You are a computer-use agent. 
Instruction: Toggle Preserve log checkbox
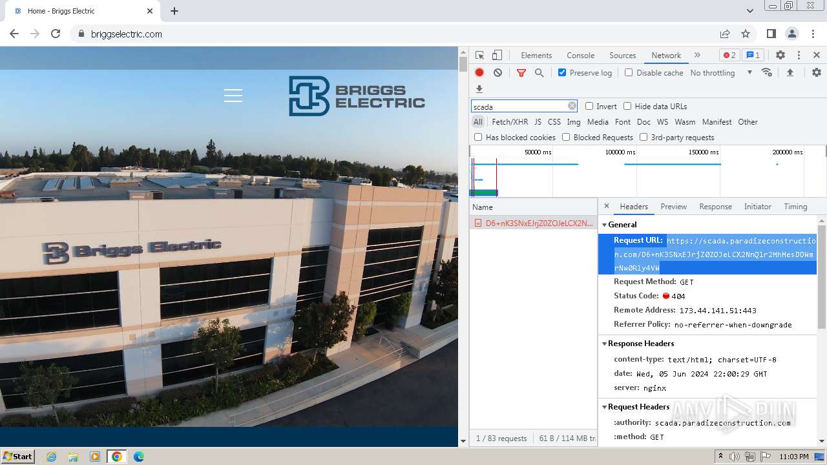pyautogui.click(x=562, y=72)
